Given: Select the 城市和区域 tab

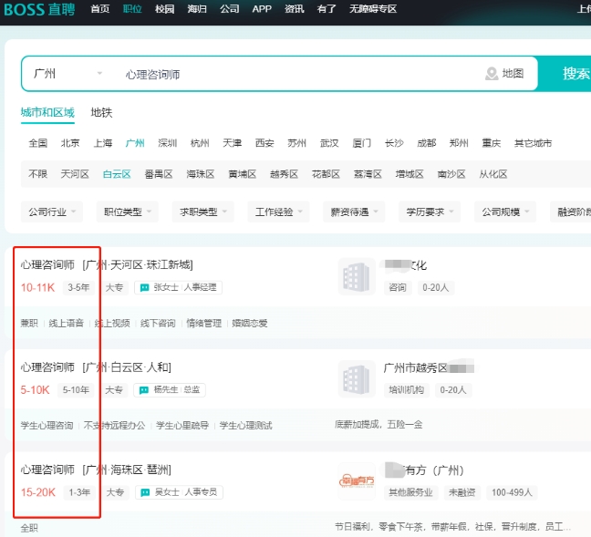Looking at the screenshot, I should [47, 113].
